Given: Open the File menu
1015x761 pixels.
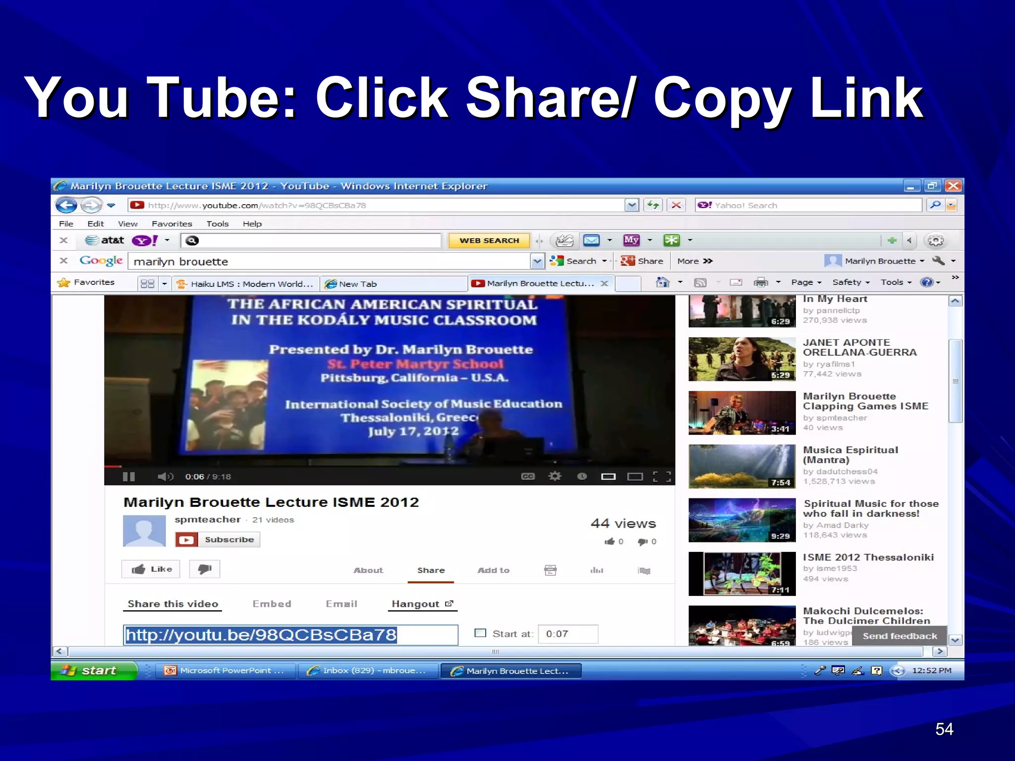Looking at the screenshot, I should click(66, 224).
